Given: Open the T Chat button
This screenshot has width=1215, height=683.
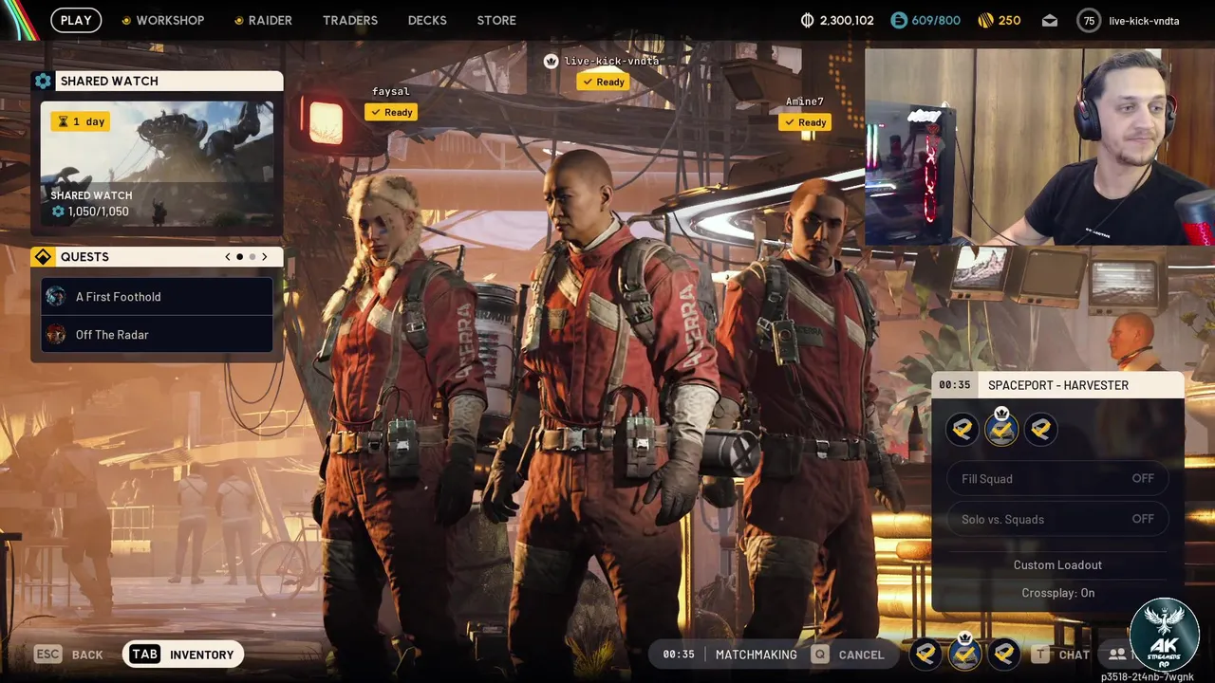Looking at the screenshot, I should 1061,655.
